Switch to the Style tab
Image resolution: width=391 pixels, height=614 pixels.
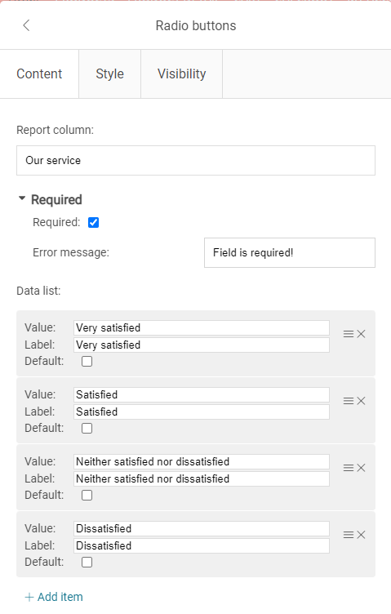(109, 73)
